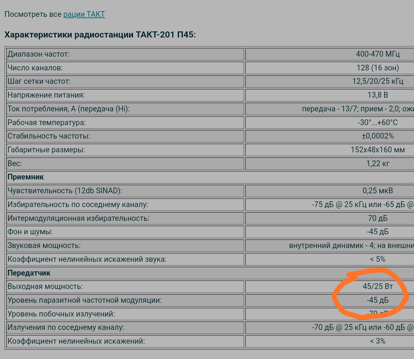Select the 'Рабочая температура' row label
The image size is (414, 359).
[47, 122]
